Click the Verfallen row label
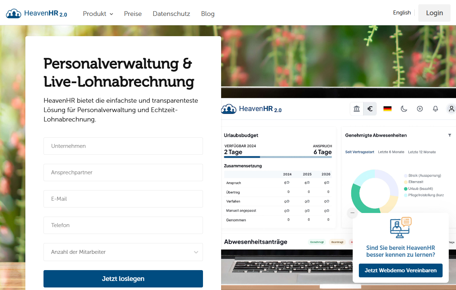The image size is (456, 290). [233, 201]
